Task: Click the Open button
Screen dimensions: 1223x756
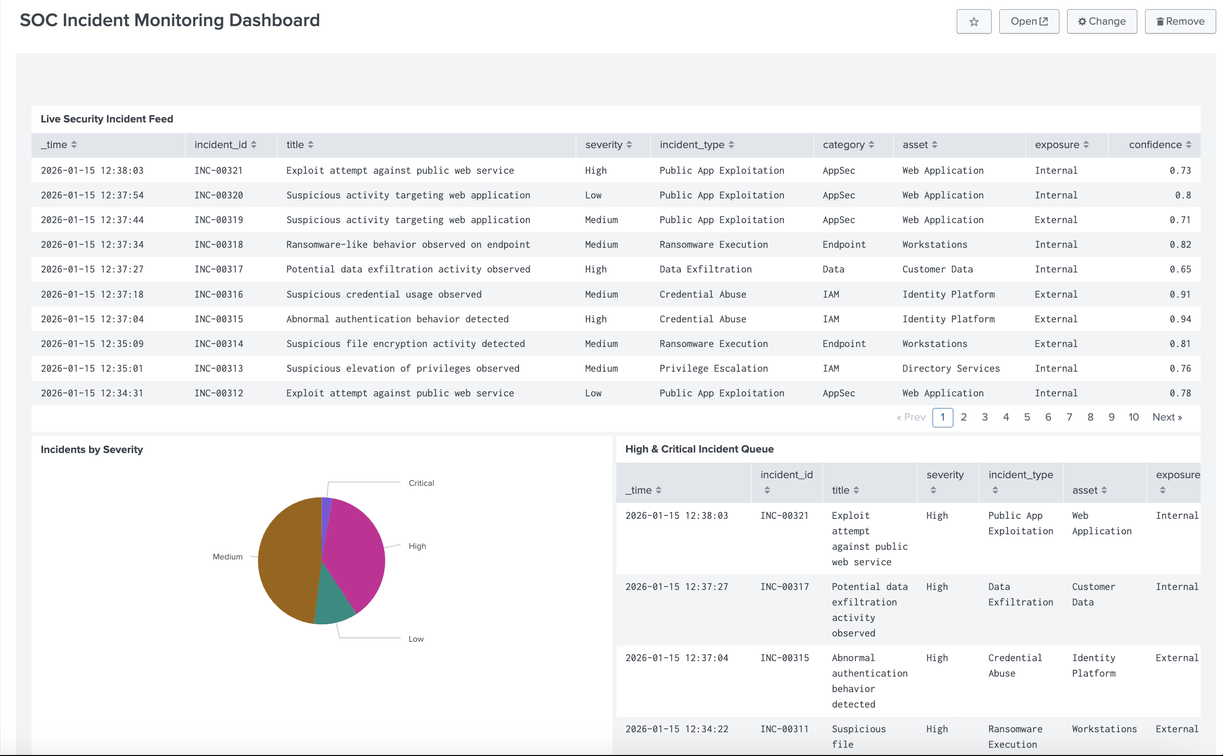Action: pyautogui.click(x=1028, y=21)
